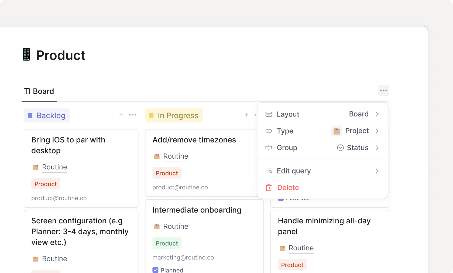Open Routine link on Add/remove timezones card
This screenshot has width=453, height=273.
(x=176, y=156)
